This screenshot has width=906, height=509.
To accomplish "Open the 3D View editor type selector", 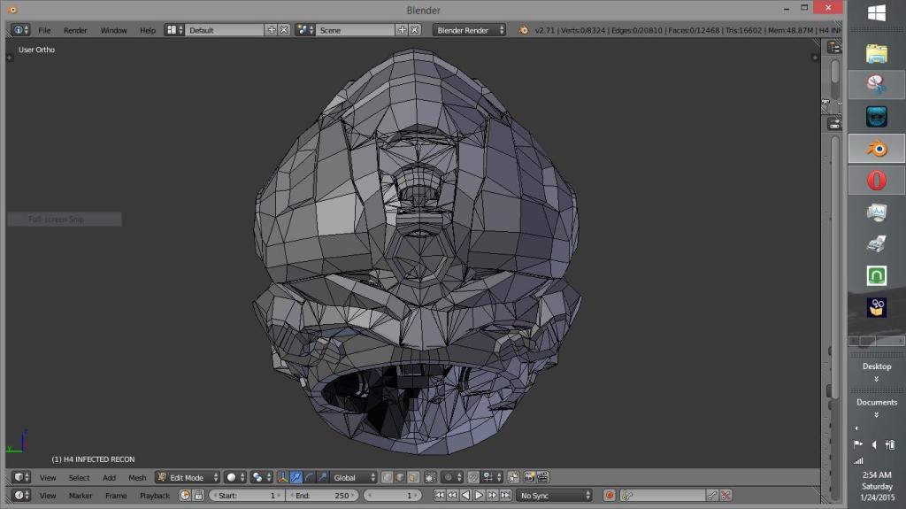I will pos(21,477).
